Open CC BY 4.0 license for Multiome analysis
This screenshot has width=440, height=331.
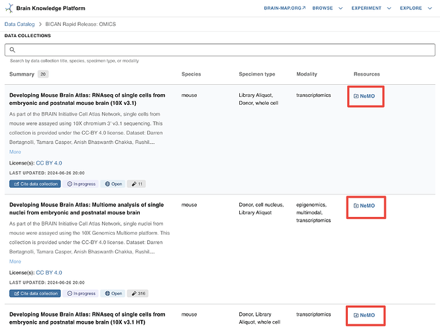tap(49, 273)
